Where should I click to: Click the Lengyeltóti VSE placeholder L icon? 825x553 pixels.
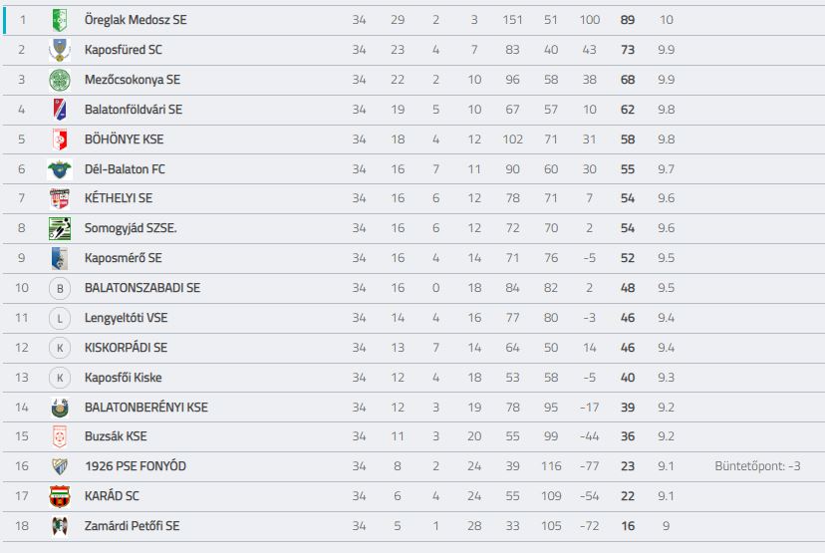(x=60, y=318)
